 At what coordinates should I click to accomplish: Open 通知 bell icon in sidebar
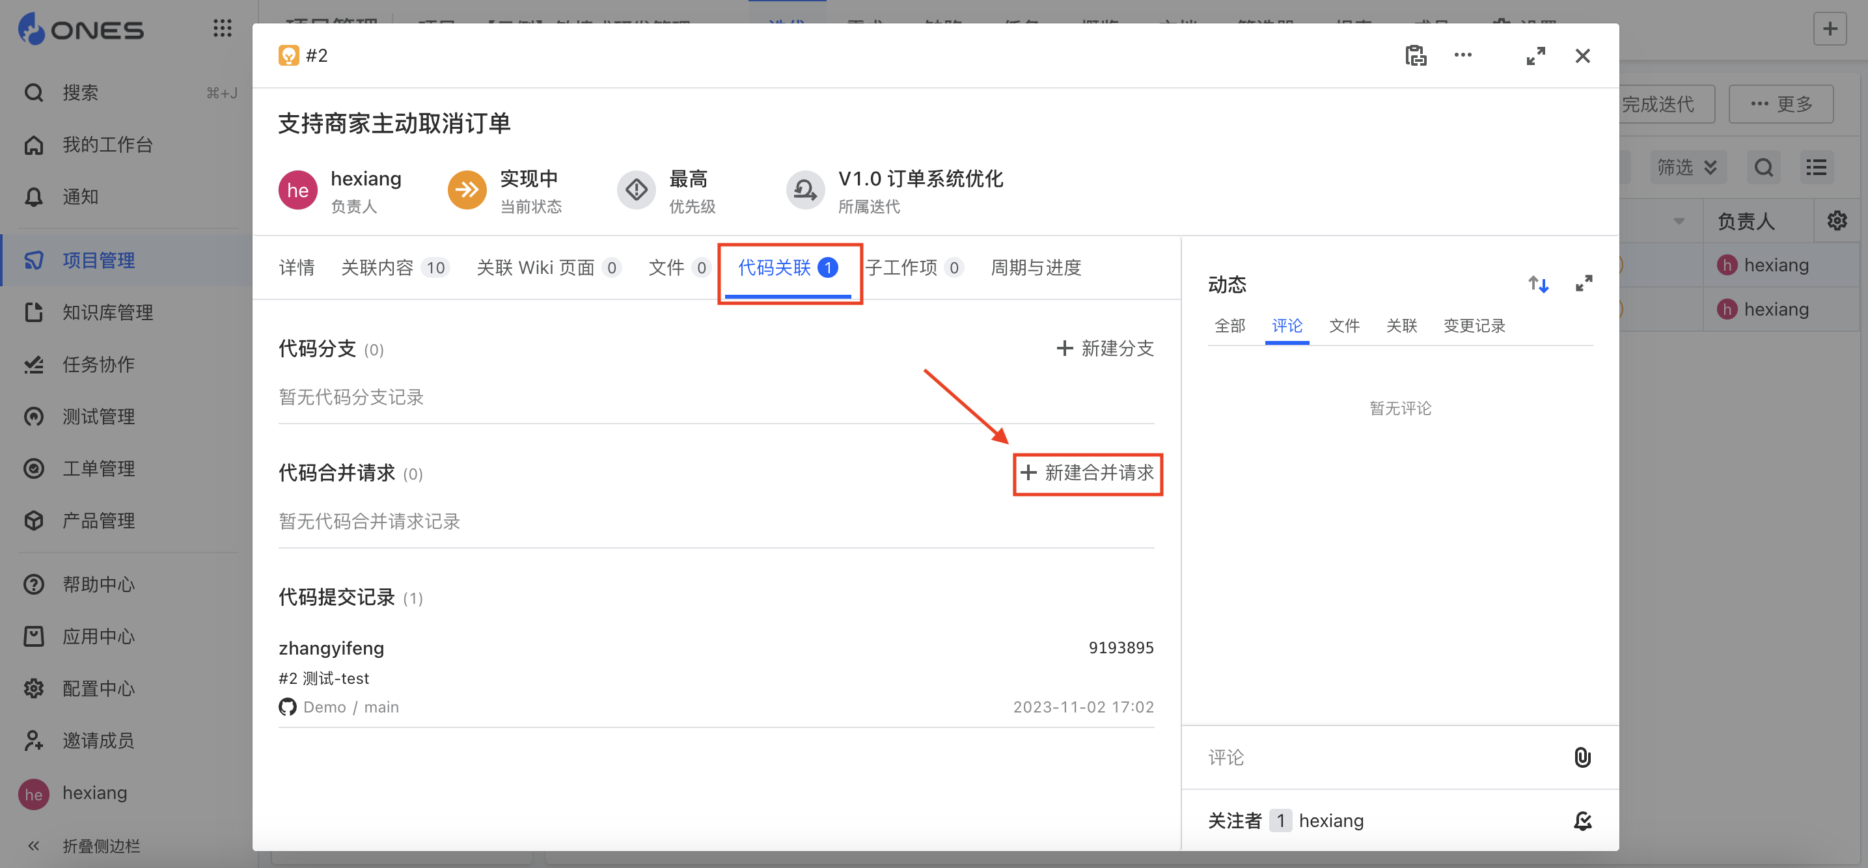(x=34, y=197)
